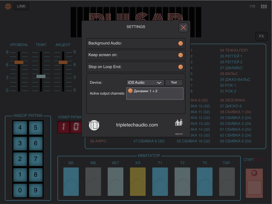Tap rhythm keypad number 5
Viewport: 272px width, 204px height.
click(36, 128)
